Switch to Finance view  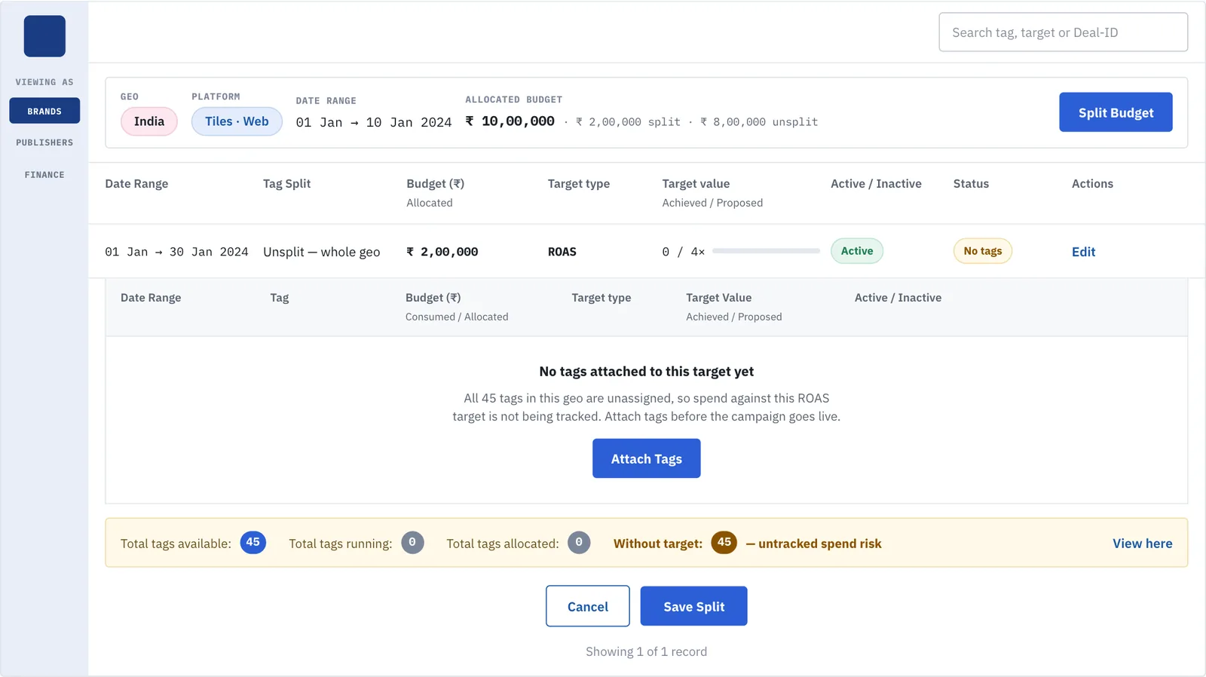(44, 175)
